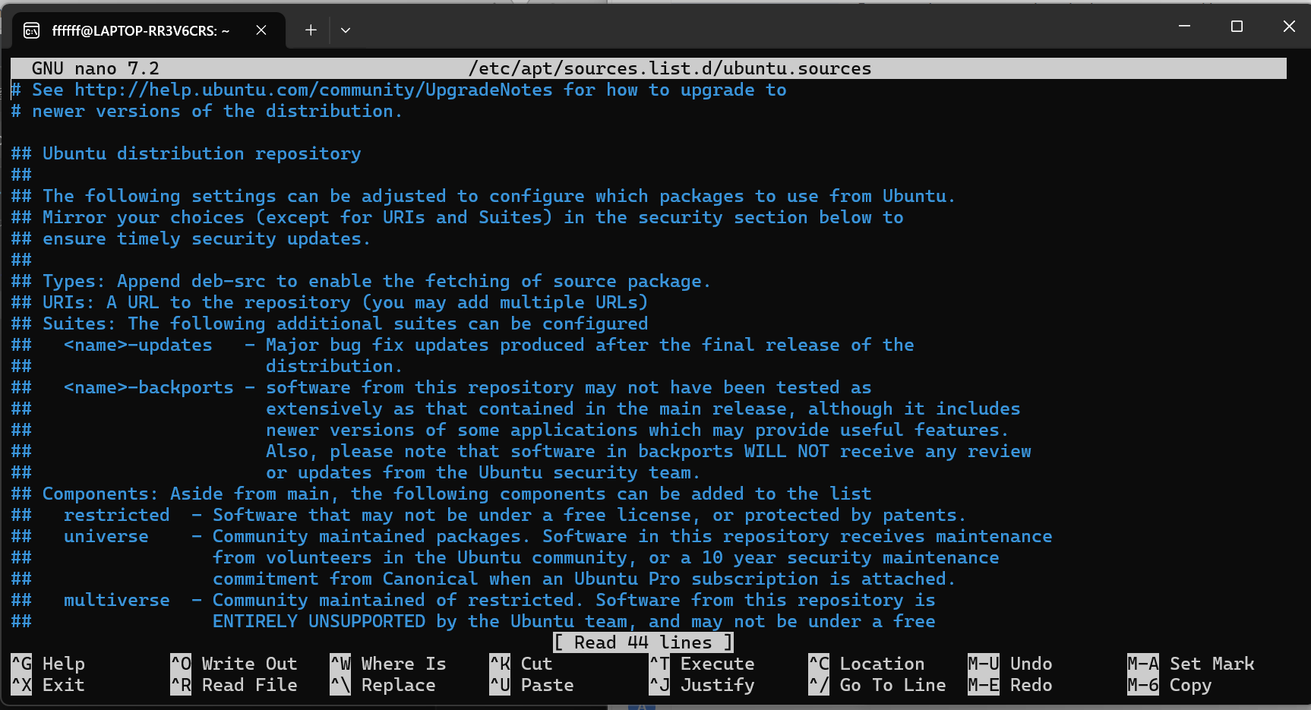Click the ^K Cut shortcut

[x=521, y=664]
